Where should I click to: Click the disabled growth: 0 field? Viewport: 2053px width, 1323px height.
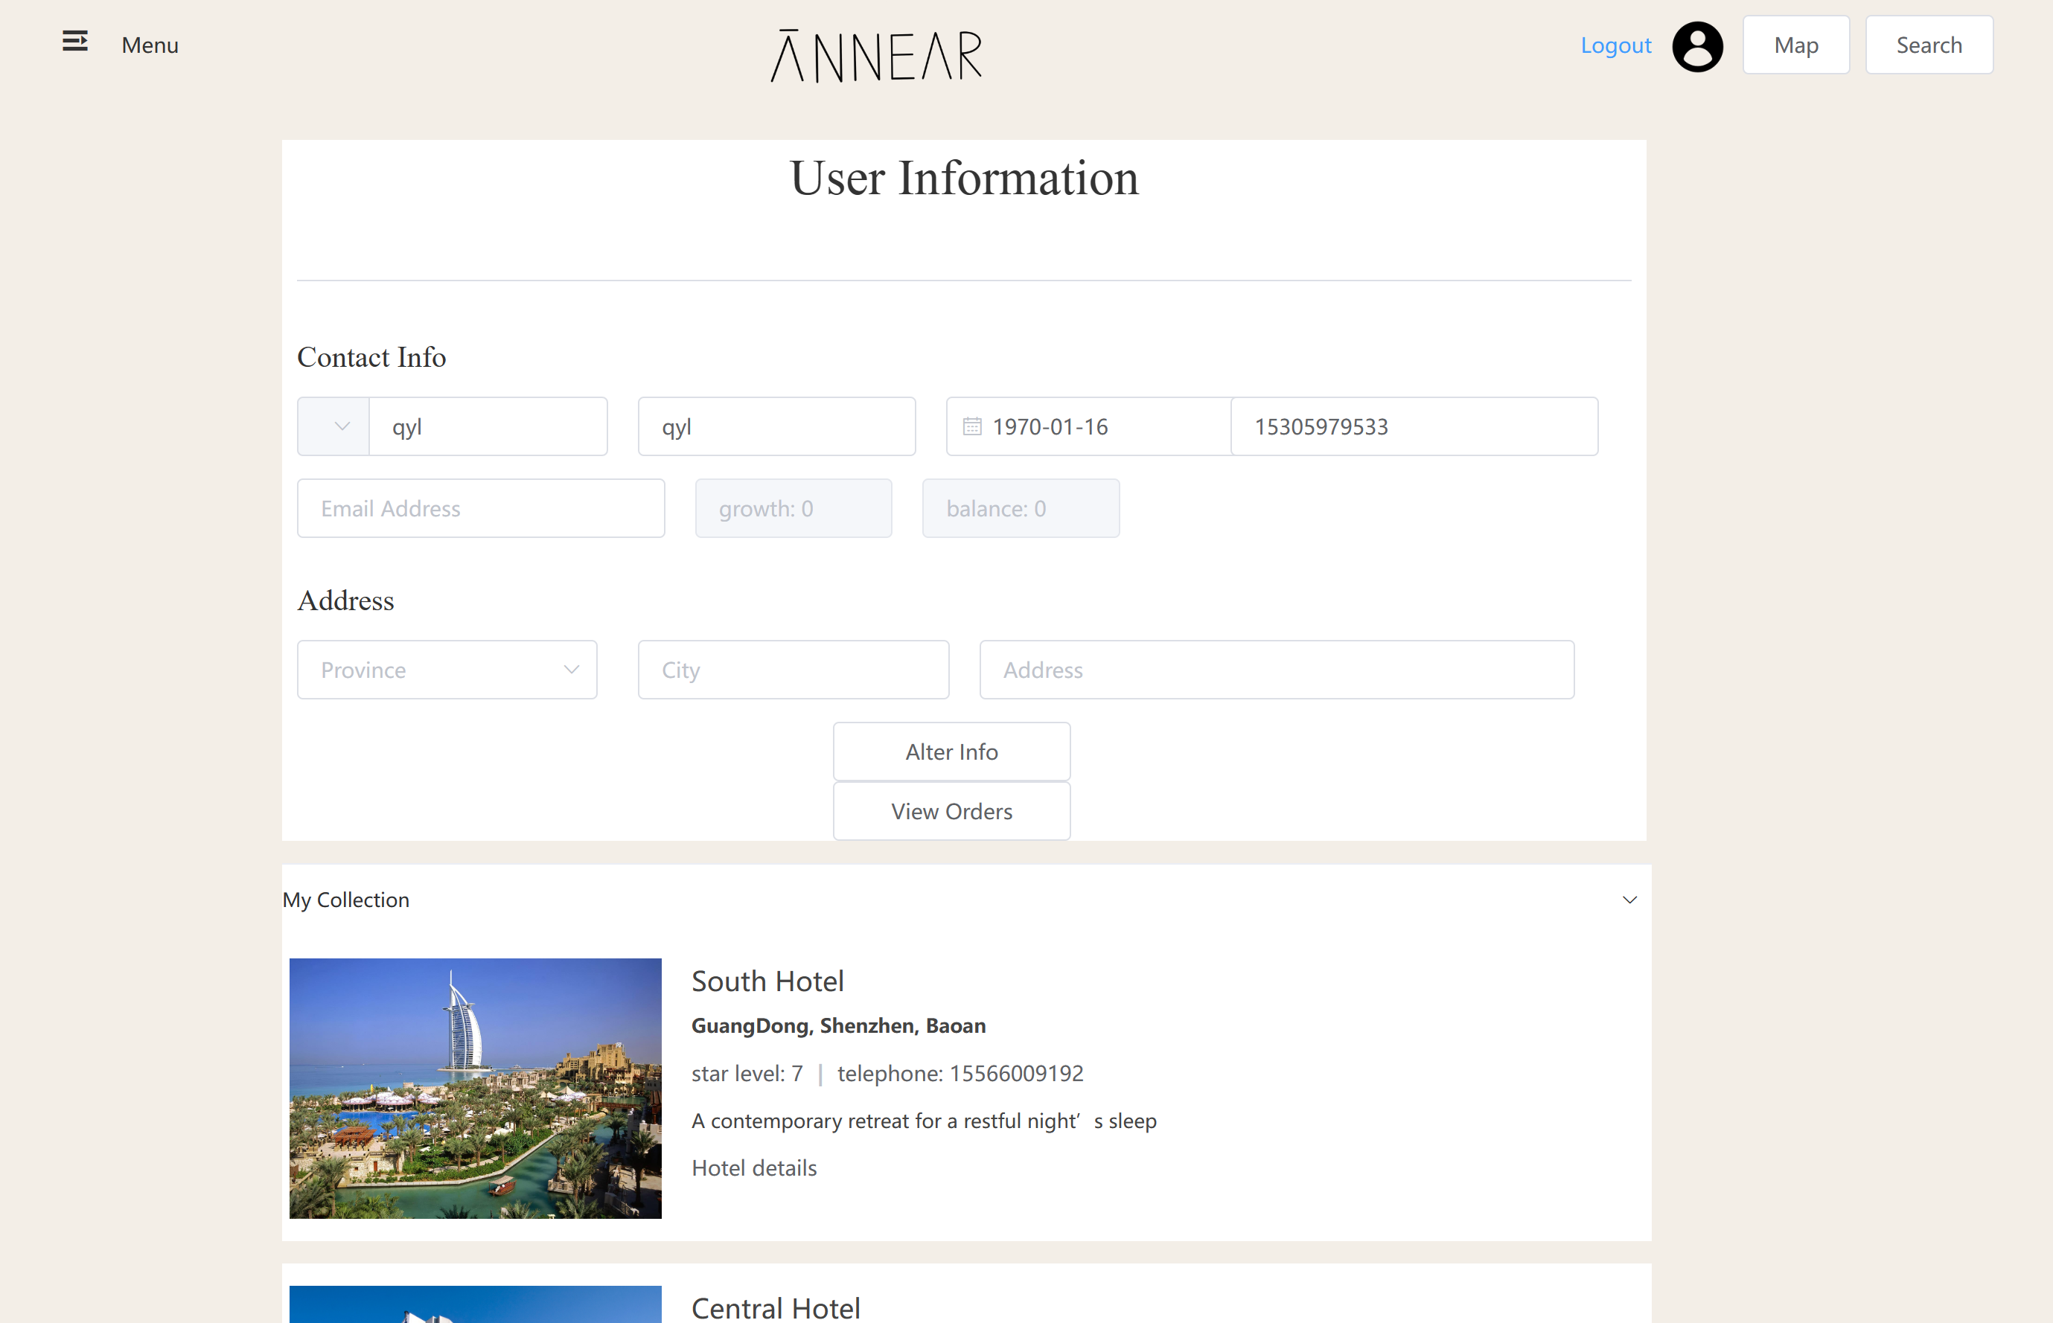point(794,508)
